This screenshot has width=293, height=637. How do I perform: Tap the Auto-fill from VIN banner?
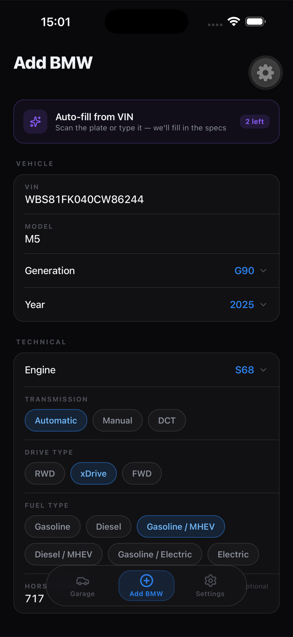tap(146, 121)
